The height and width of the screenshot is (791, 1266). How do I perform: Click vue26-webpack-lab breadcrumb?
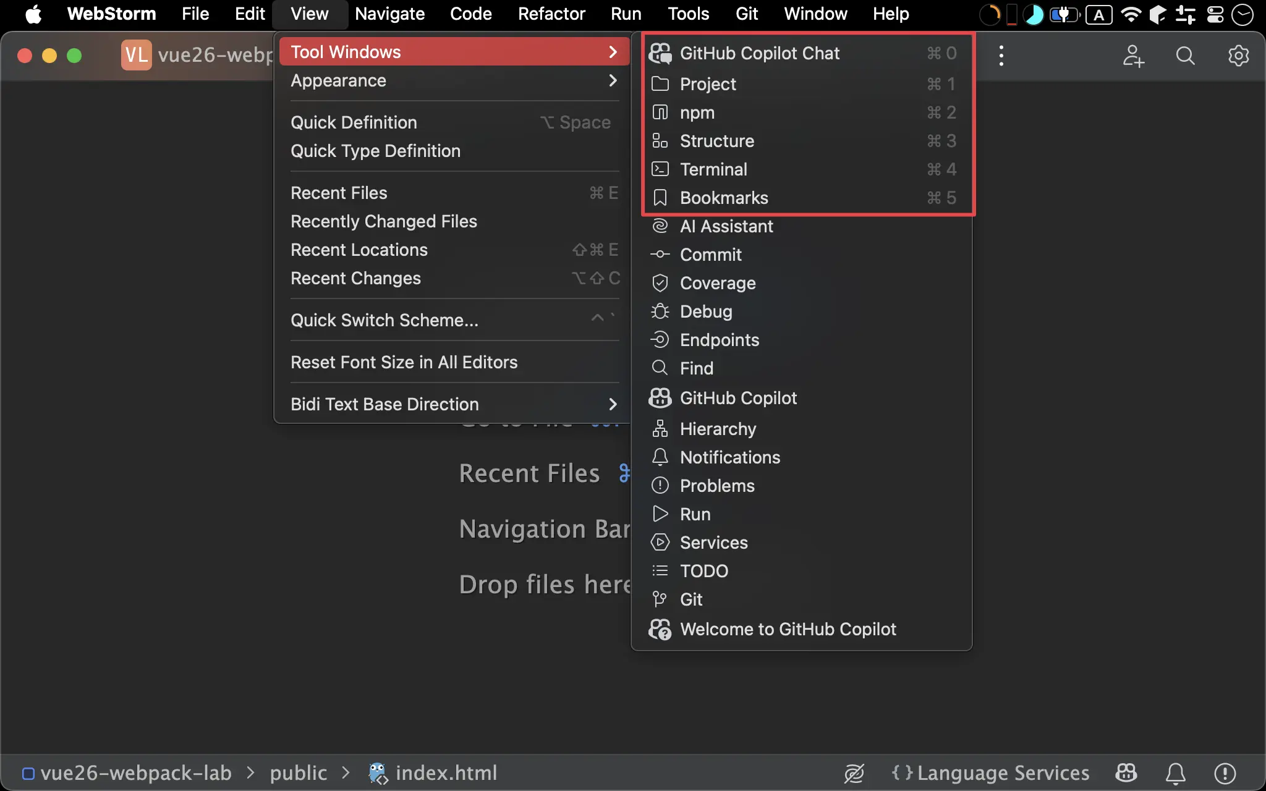tap(127, 773)
